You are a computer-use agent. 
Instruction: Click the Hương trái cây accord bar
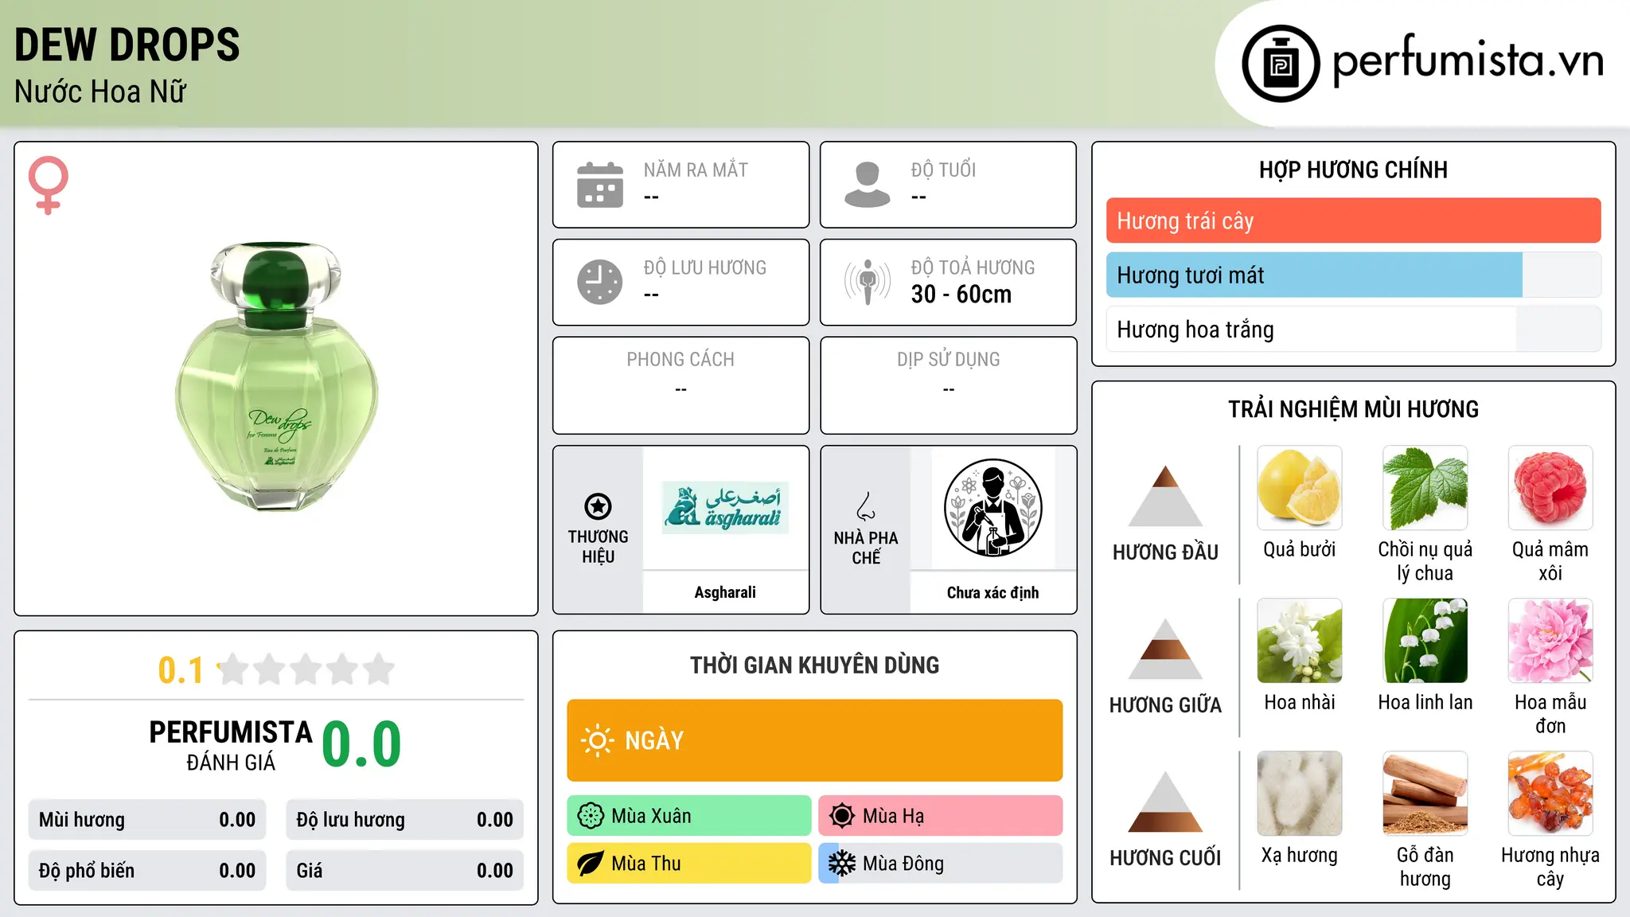[1354, 220]
